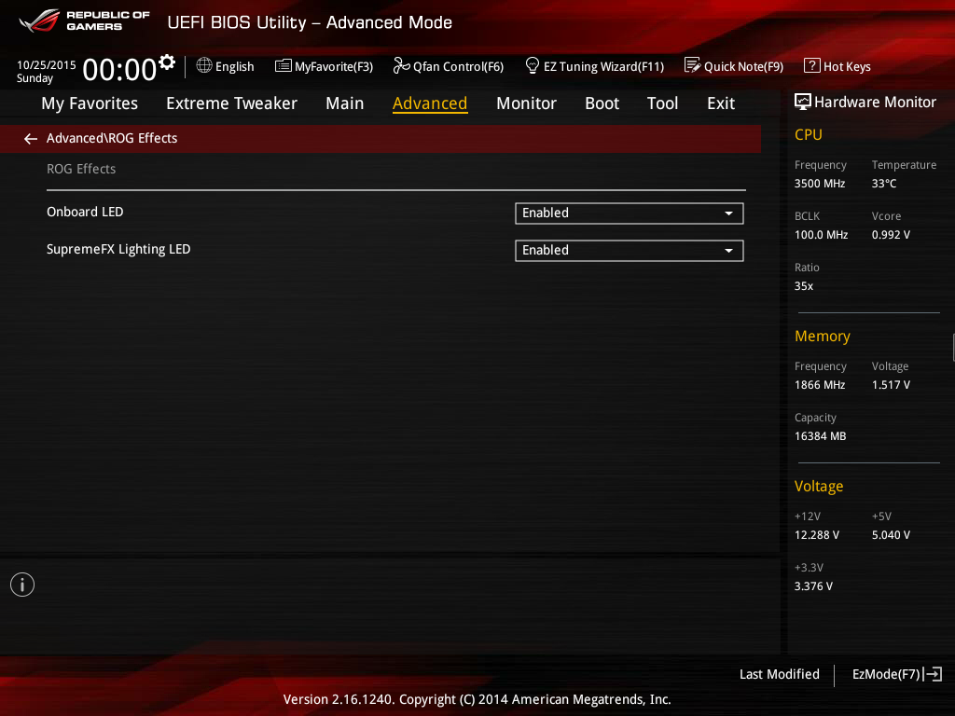The image size is (955, 716).
Task: Open MyFavorite(F3)
Action: [324, 66]
